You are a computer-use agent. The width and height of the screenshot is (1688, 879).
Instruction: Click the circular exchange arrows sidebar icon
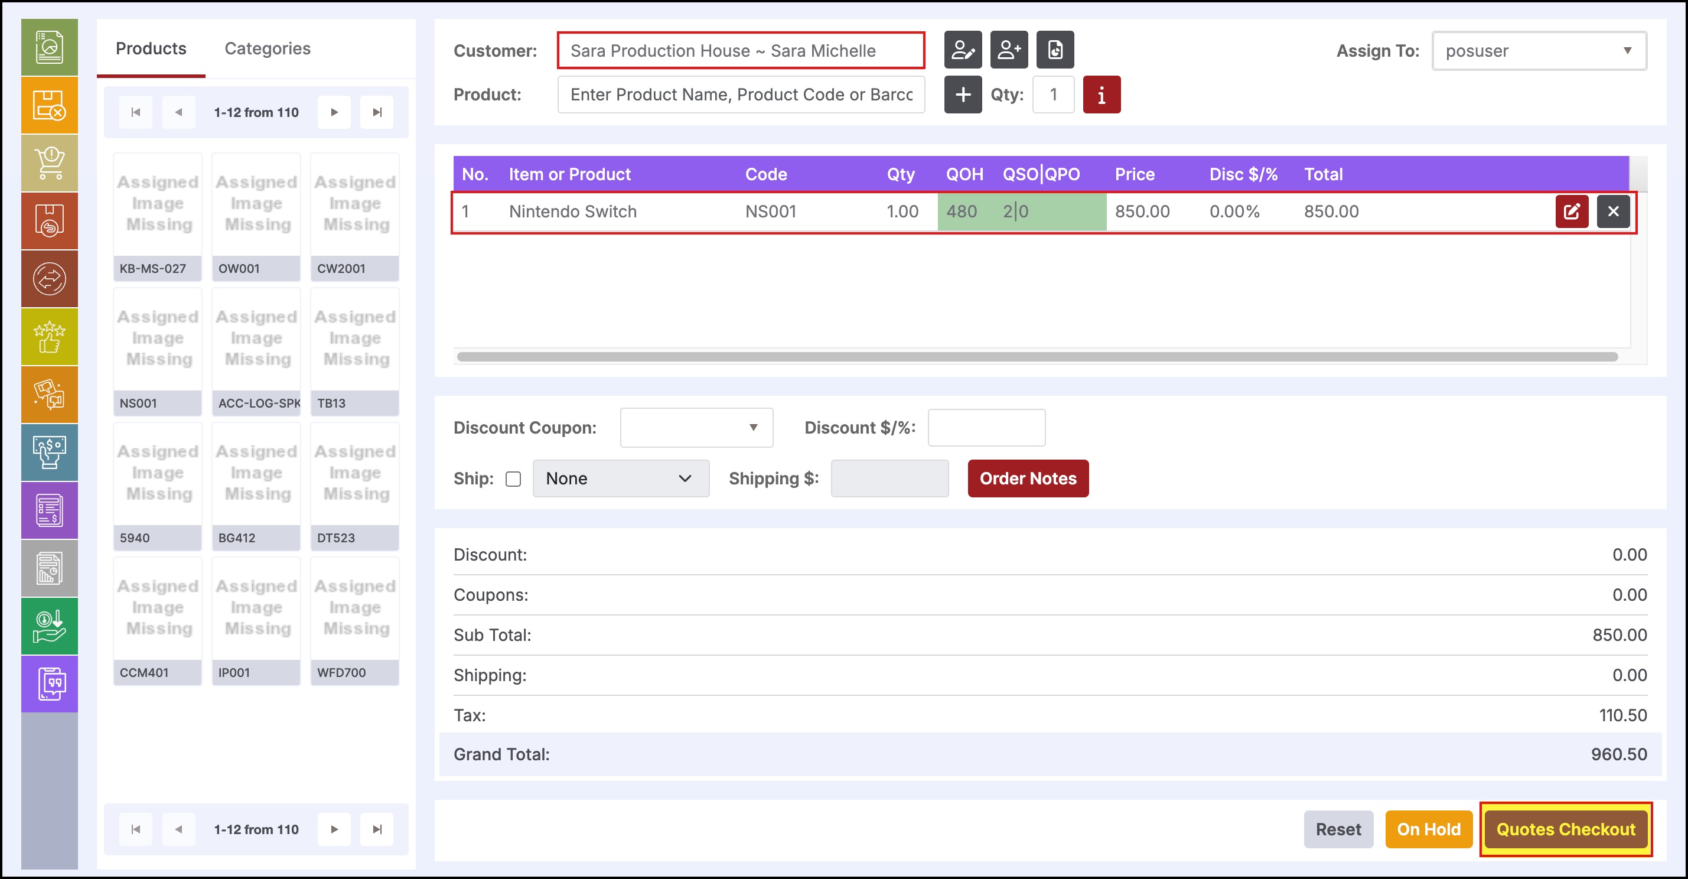49,279
